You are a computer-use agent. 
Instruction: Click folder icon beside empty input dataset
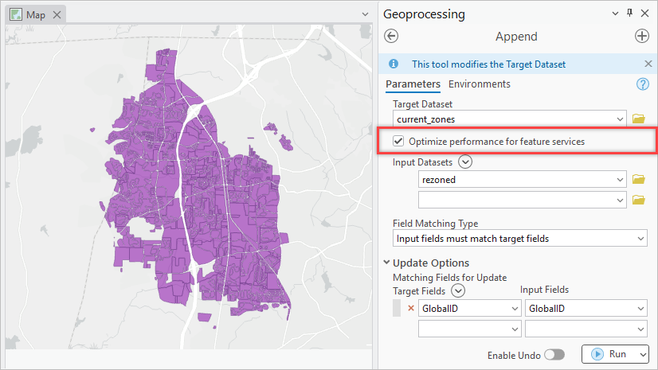click(638, 200)
